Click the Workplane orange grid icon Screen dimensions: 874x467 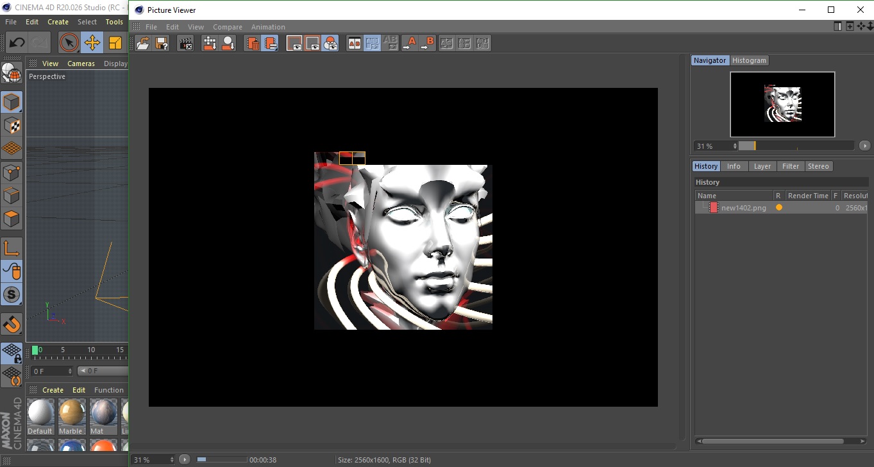(12, 149)
